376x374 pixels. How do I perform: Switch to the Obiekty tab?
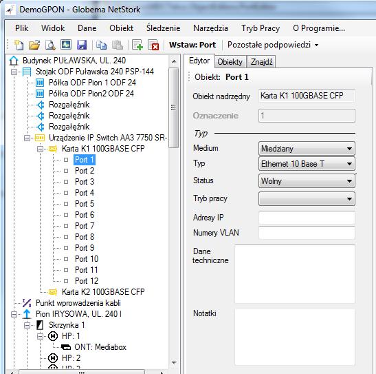point(230,62)
